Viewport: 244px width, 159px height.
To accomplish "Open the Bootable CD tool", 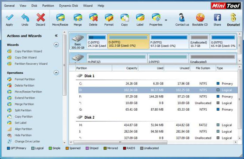I will (x=200, y=18).
